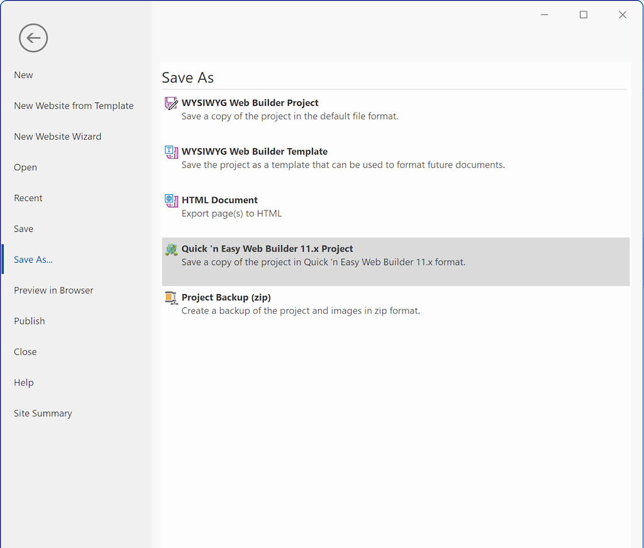
Task: Create a Project Backup (zip)
Action: pos(396,310)
